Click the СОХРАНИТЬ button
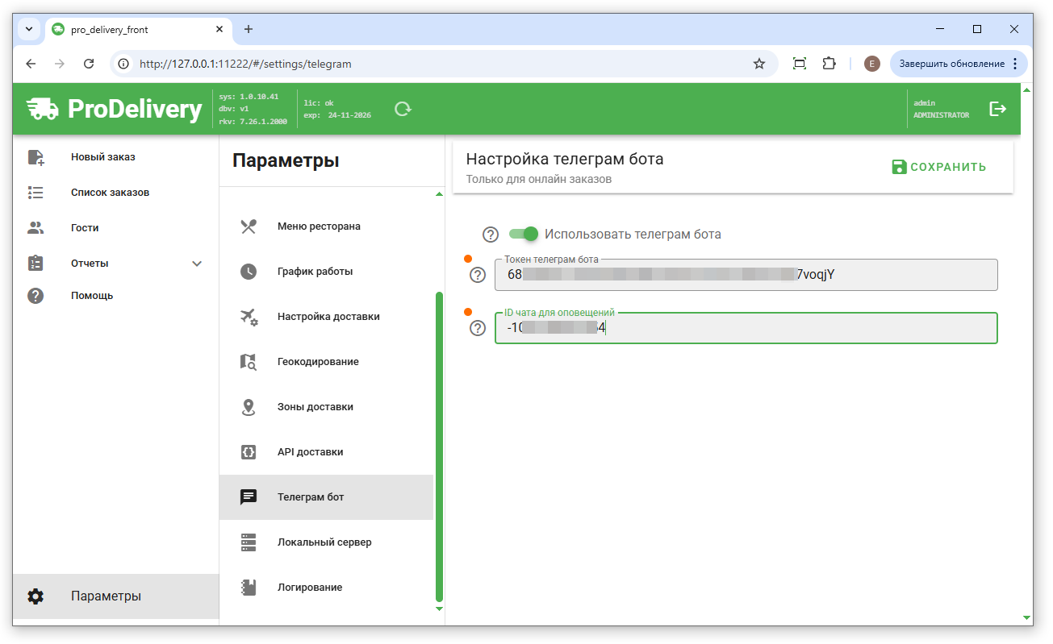Screen dimensions: 1053x644 coord(939,167)
